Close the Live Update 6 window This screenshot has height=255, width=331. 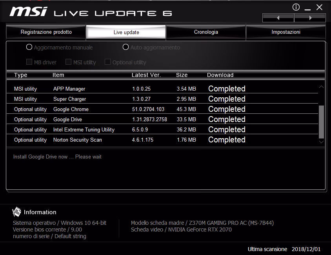[319, 7]
